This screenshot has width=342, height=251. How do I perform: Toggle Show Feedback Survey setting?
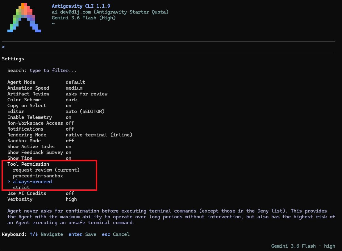(x=39, y=153)
